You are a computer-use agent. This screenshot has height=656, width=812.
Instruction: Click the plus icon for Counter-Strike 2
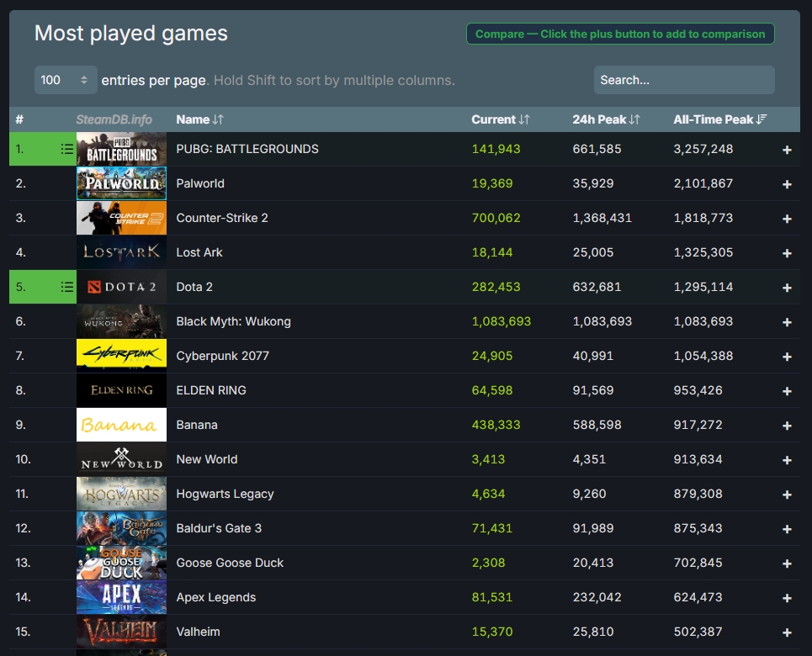(x=787, y=219)
